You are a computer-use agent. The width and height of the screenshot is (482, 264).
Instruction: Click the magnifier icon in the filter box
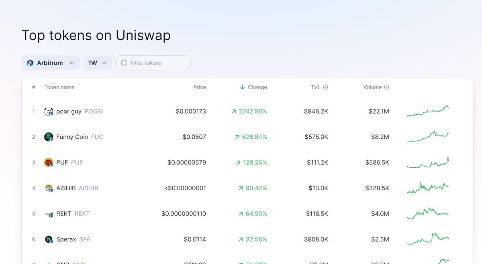point(124,63)
